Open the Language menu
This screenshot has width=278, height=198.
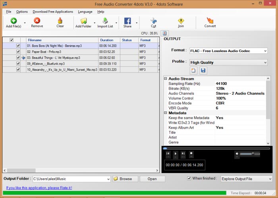85,12
